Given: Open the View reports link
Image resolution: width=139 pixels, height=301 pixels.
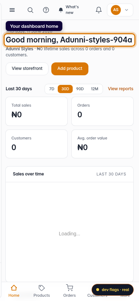Looking at the screenshot, I should click(120, 89).
